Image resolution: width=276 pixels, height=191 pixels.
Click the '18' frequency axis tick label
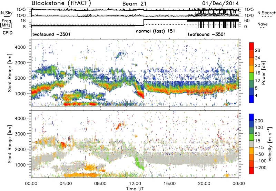pyautogui.click(x=23, y=21)
